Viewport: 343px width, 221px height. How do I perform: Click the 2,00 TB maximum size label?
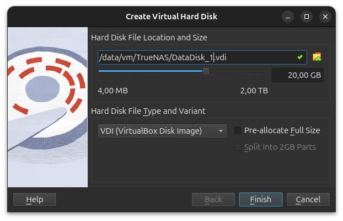254,90
